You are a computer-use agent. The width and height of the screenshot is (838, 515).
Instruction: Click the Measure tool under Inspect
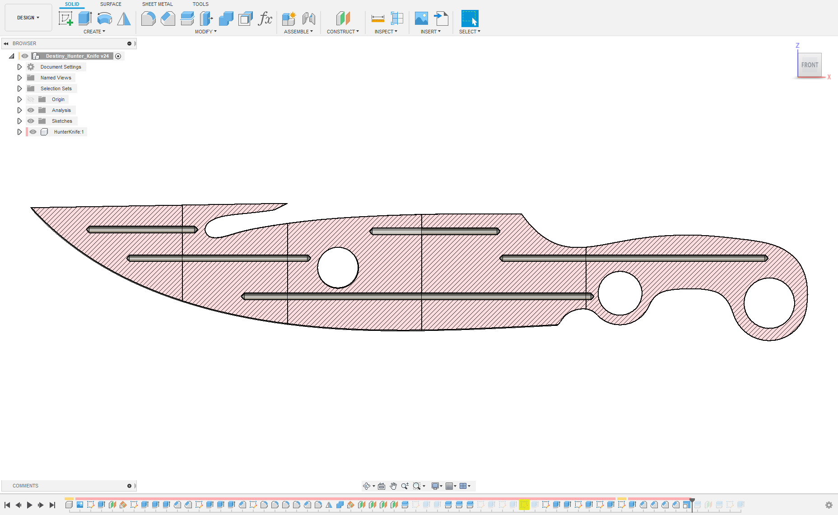pos(377,19)
